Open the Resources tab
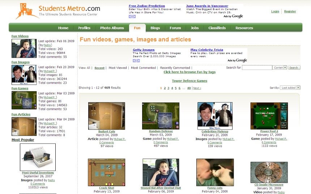The height and width of the screenshot is (194, 311). (244, 28)
